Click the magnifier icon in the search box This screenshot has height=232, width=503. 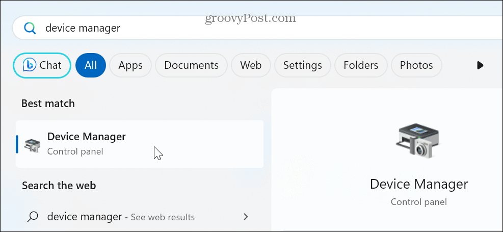tap(31, 28)
